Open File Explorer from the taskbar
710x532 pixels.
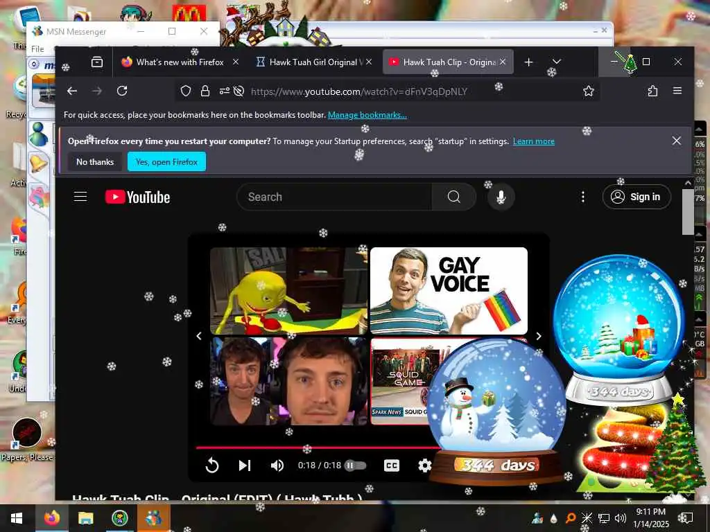pos(85,518)
